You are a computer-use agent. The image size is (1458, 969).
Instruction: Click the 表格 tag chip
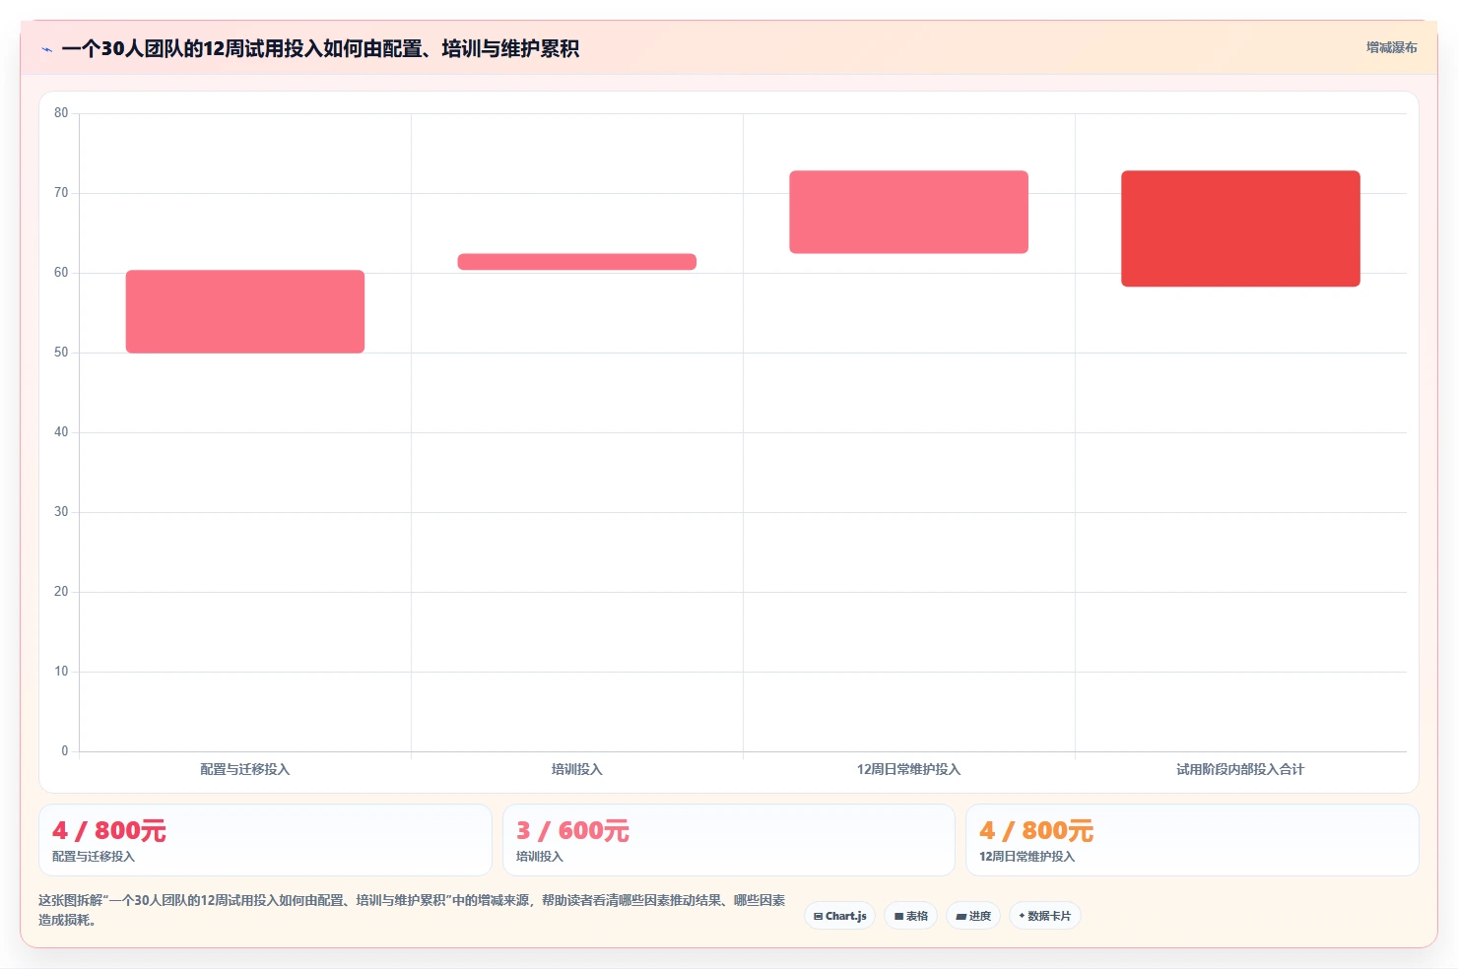[x=911, y=916]
